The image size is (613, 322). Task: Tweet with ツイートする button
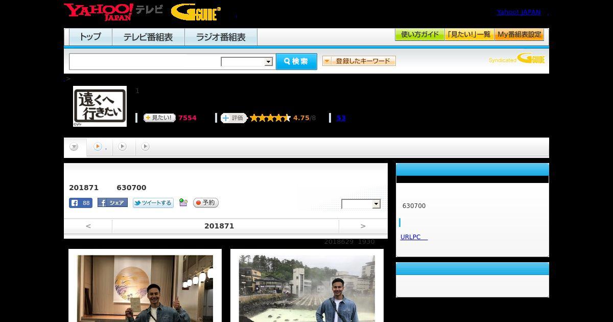coord(153,203)
